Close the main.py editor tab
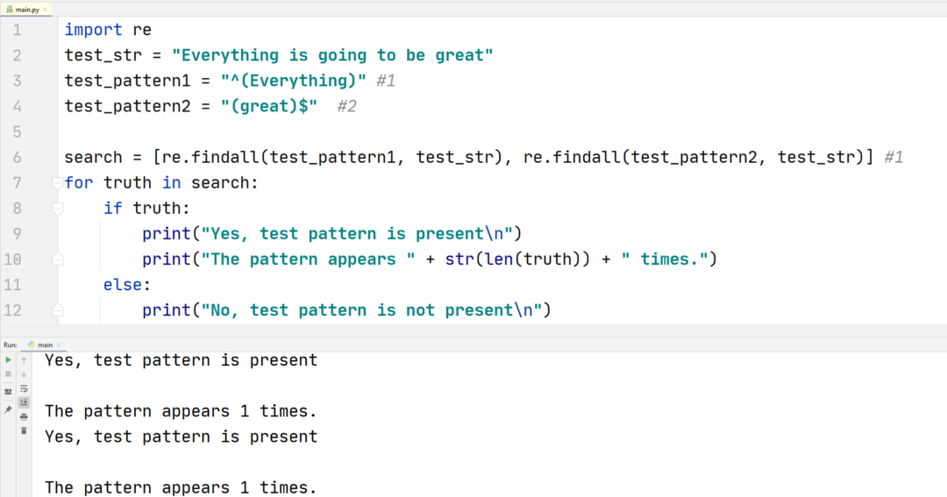 pos(46,10)
